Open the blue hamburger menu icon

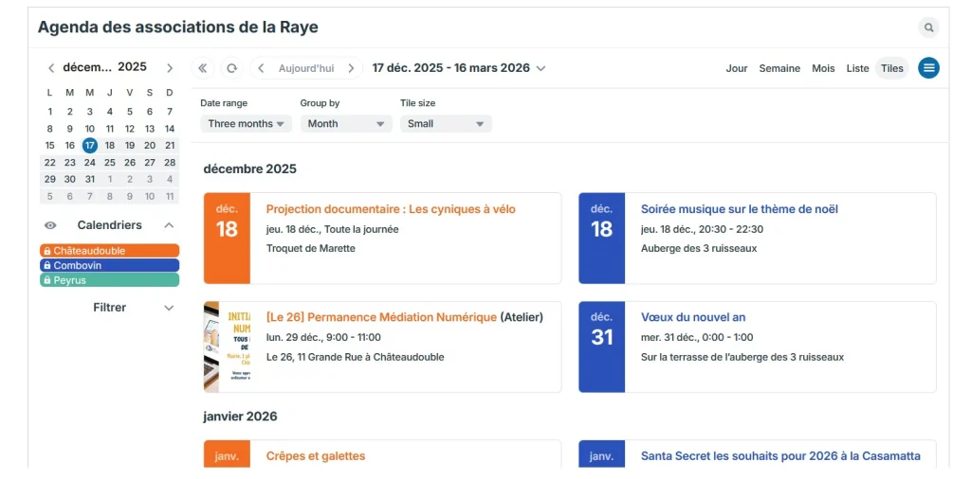[928, 68]
